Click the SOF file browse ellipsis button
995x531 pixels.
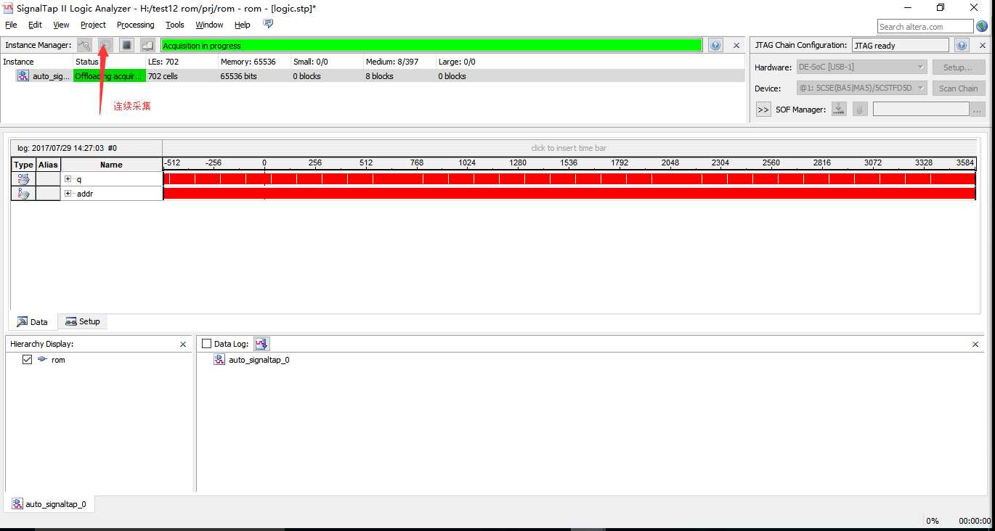pyautogui.click(x=978, y=110)
